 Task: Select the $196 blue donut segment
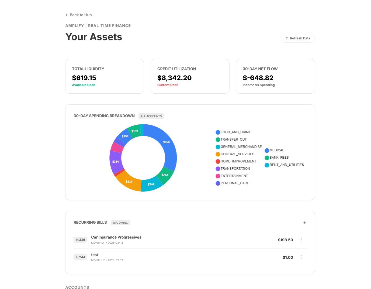click(125, 136)
